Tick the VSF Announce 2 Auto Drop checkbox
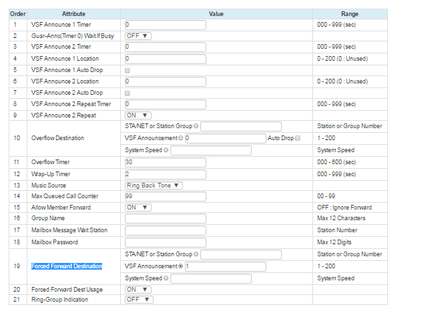 pyautogui.click(x=128, y=93)
